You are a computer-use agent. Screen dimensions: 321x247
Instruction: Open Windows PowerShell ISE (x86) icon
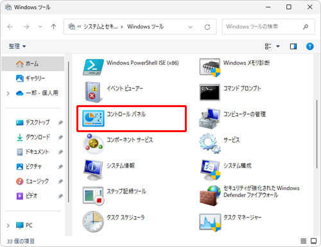(93, 67)
